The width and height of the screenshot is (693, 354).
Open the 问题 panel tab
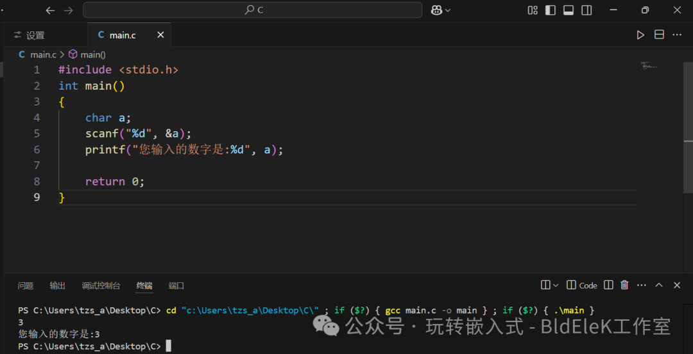click(x=26, y=286)
